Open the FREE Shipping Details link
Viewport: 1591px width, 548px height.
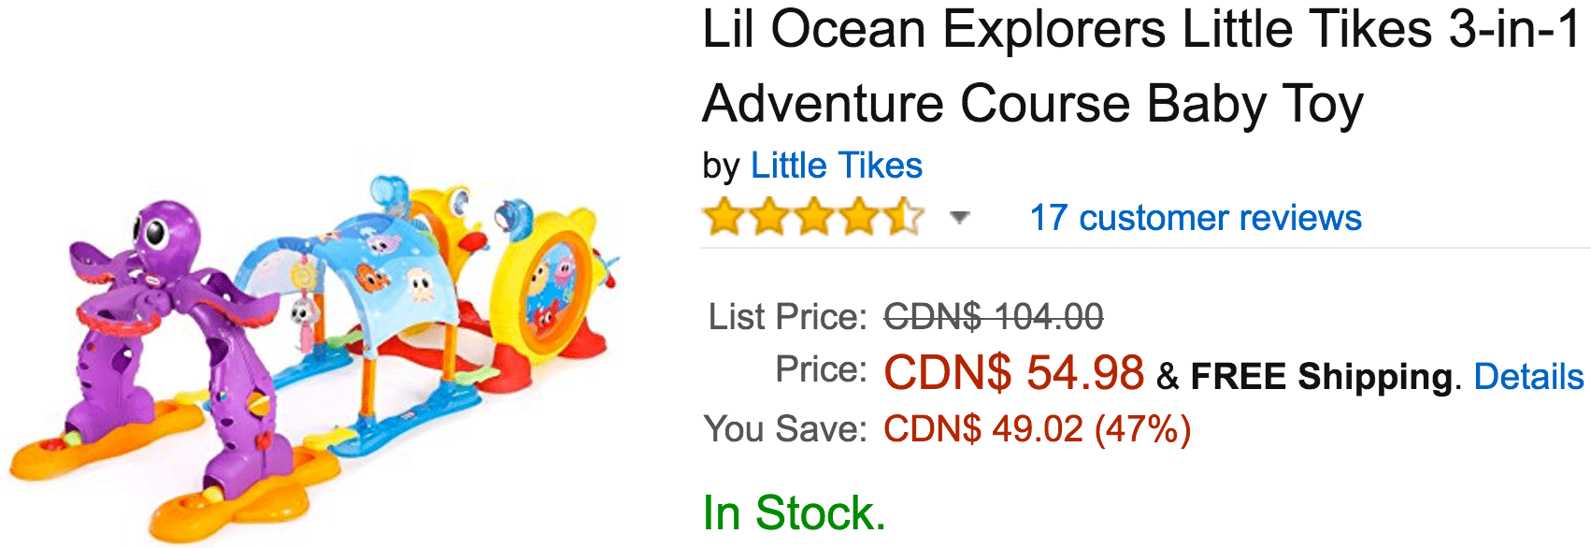(1528, 377)
